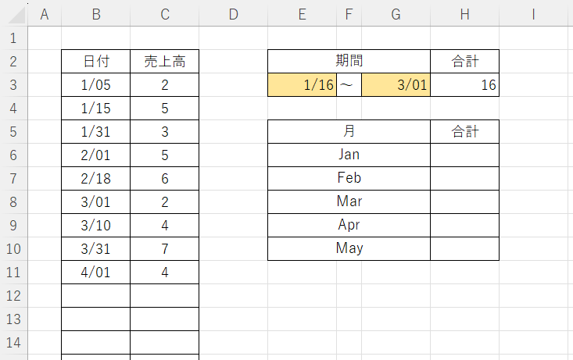
Task: Select row 3 header
Action: (x=13, y=85)
